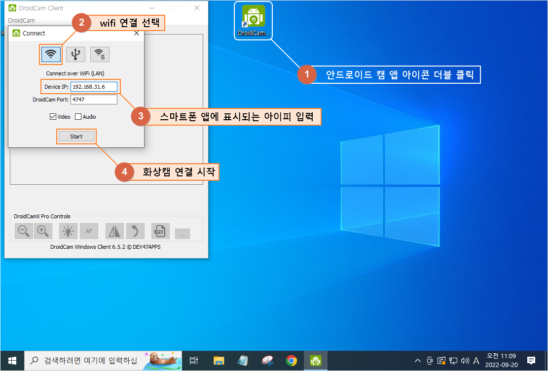Screen dimensions: 548x371
Task: Click the DroidCam Port input field
Action: [x=94, y=100]
